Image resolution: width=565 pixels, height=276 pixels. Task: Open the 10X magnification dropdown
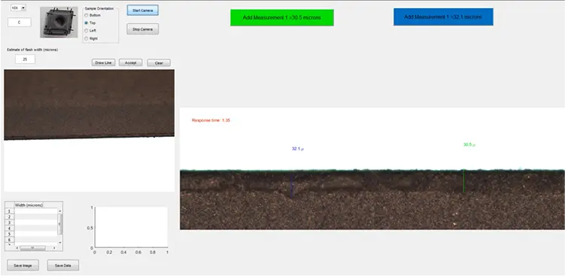coord(18,8)
